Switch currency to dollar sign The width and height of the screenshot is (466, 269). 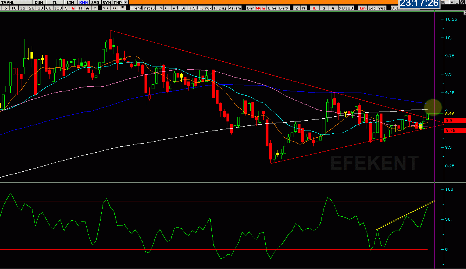click(x=324, y=8)
